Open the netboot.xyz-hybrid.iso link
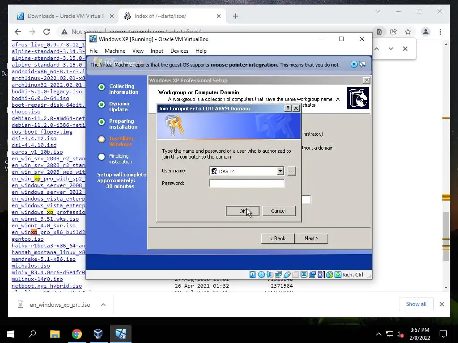The height and width of the screenshot is (343, 458). tap(47, 286)
